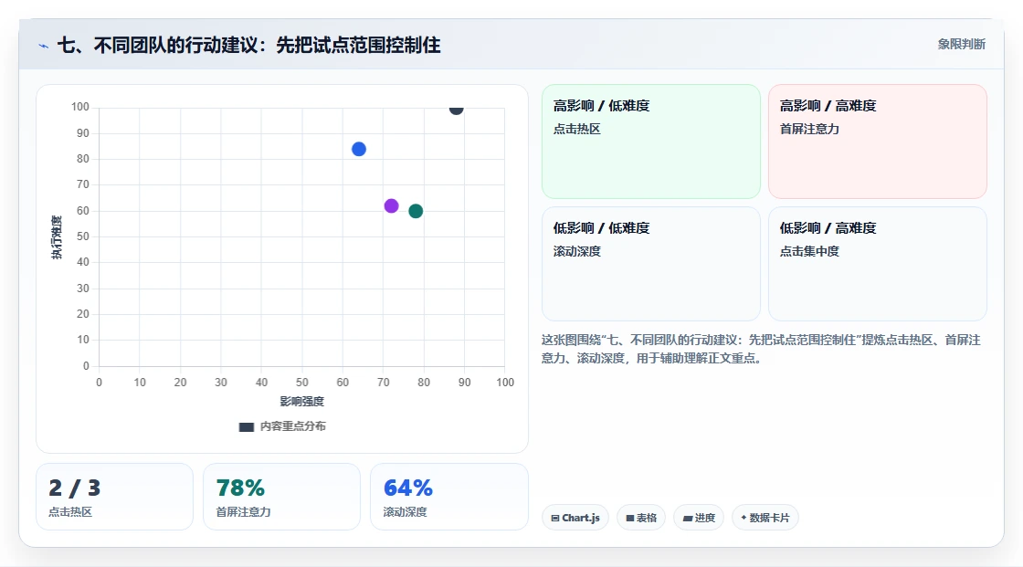
Task: Click the 64% 滚动深度 stat card
Action: coord(448,497)
